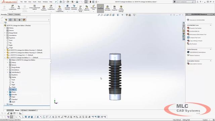Screen dimensions: 215x121
Task: Switch to the Sketch tab
Action: point(10,14)
